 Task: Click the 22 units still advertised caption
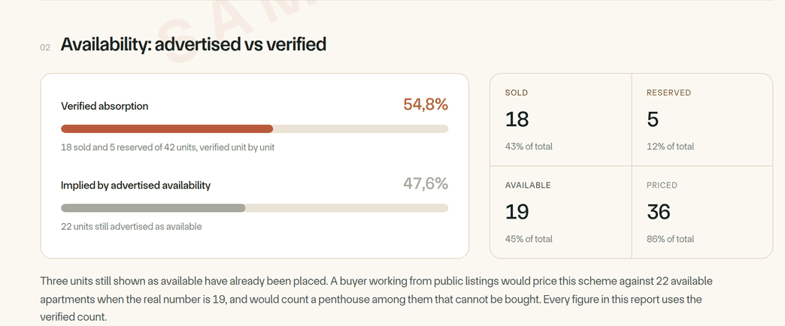[131, 227]
